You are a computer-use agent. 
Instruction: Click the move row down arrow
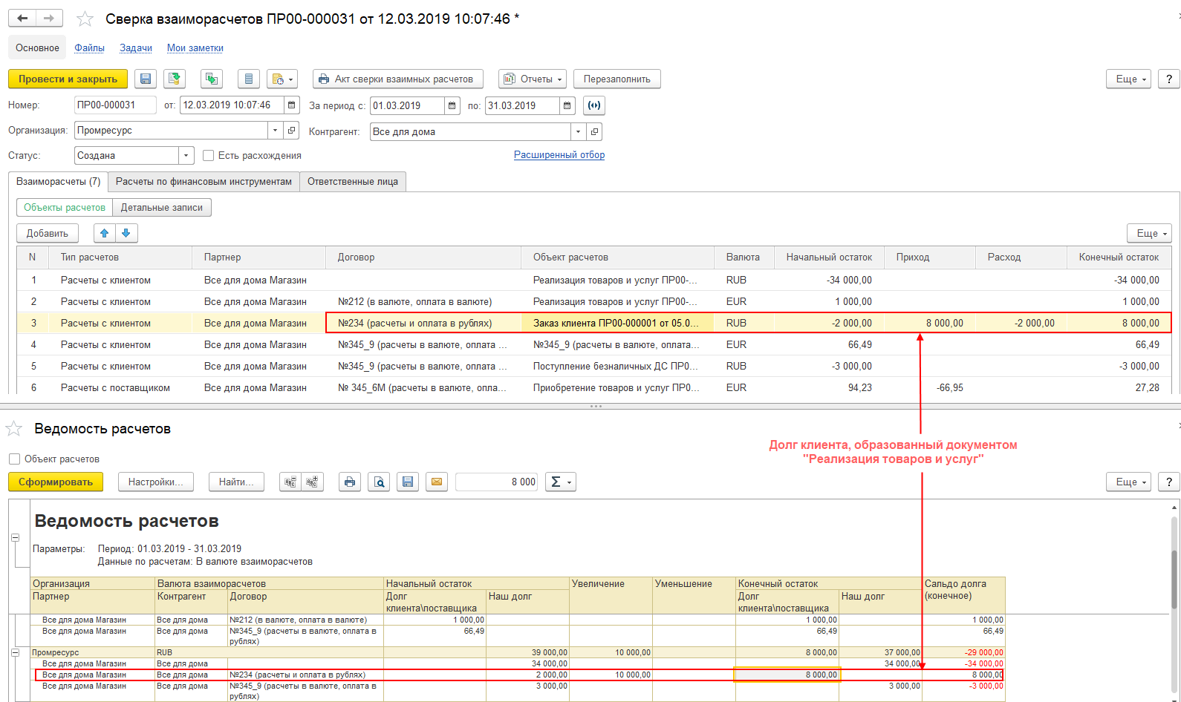[126, 233]
